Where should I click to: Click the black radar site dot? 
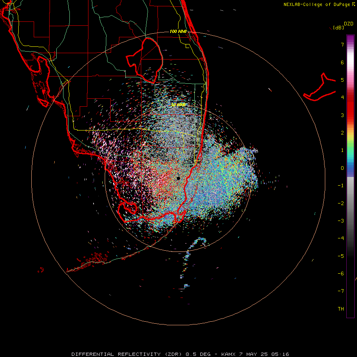pyautogui.click(x=178, y=178)
